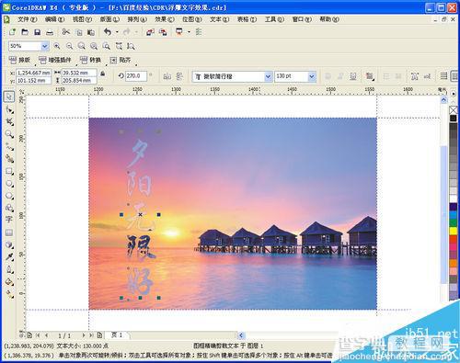Select the Shape tool in the toolbox
Screen dimensions: 460x363
click(9, 109)
